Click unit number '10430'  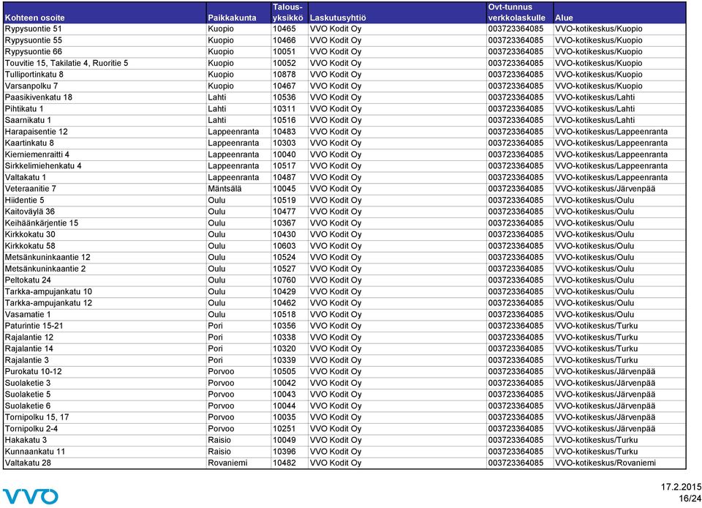[284, 234]
